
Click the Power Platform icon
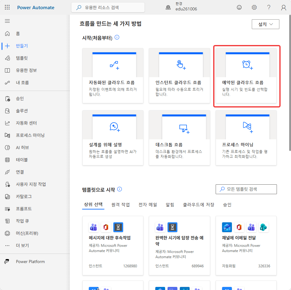7,262
